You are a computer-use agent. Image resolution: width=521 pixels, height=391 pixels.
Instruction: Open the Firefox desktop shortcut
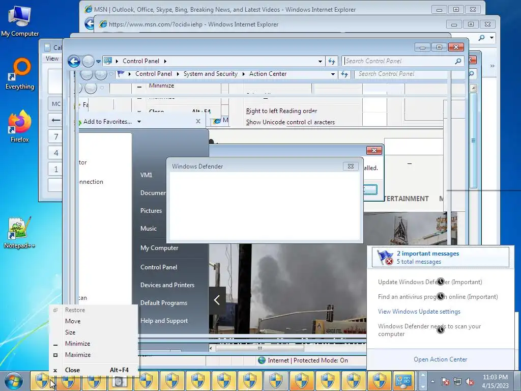20,126
